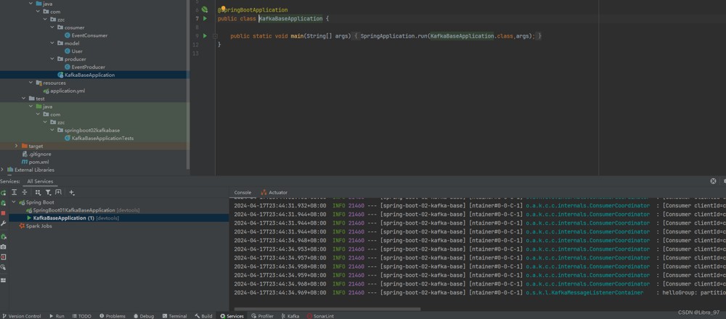
Task: Click the Add Service plus icon
Action: pos(72,192)
